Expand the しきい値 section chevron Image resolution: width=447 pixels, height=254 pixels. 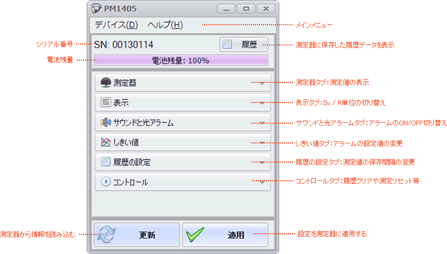pos(262,142)
